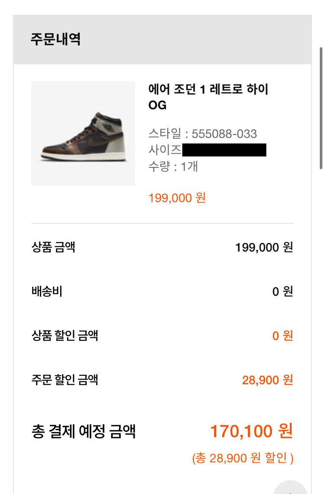Click the 배송비 shipping fee label

click(x=47, y=292)
